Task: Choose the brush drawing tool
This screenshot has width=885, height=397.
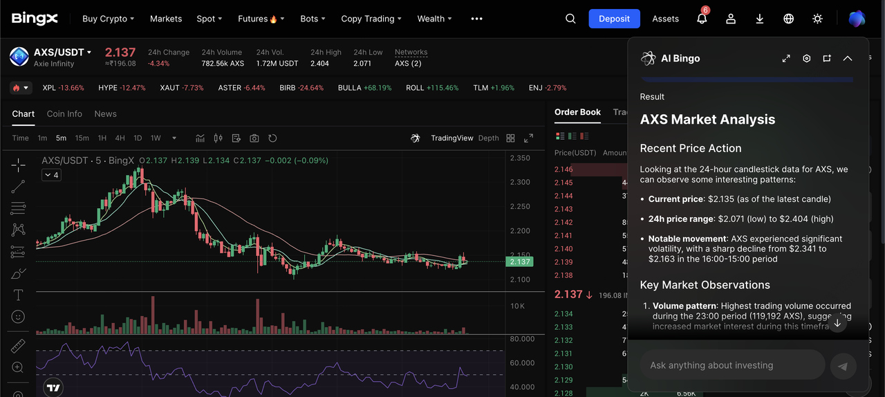Action: [x=18, y=274]
